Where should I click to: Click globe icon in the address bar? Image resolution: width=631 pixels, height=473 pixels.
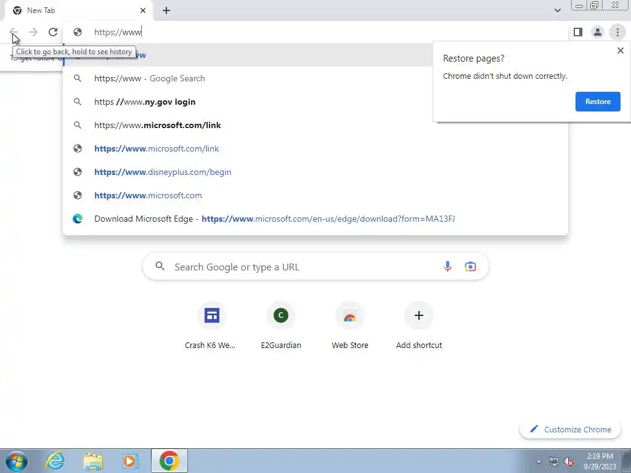click(78, 32)
